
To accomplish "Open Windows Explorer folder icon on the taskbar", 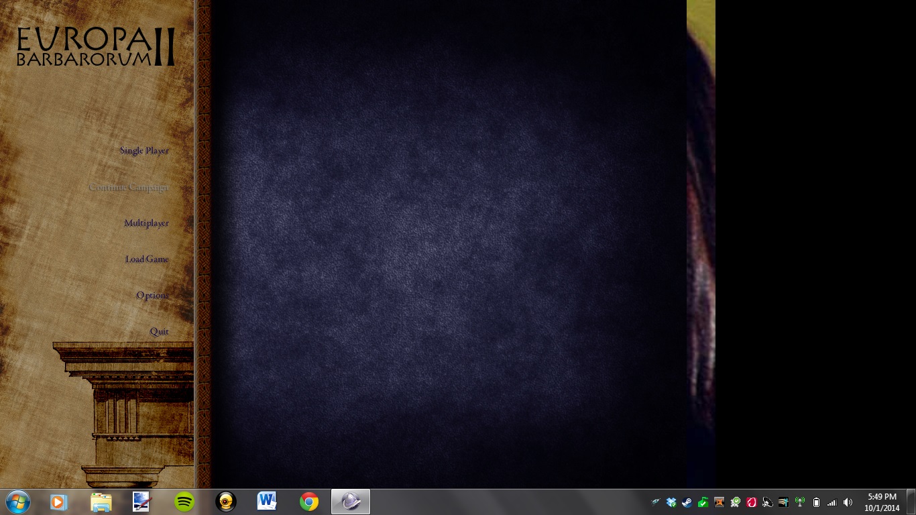I will pos(101,502).
